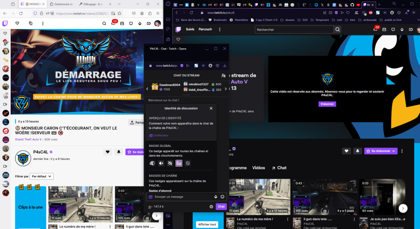Click S'abonner button on locked video
The height and width of the screenshot is (229, 420).
(327, 104)
